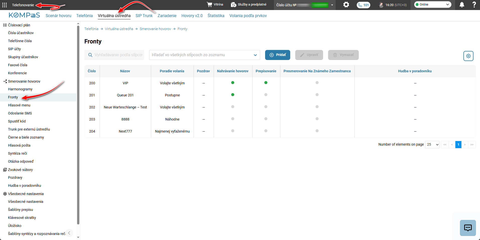Open the help question mark icon
Image resolution: width=480 pixels, height=240 pixels.
474,5
